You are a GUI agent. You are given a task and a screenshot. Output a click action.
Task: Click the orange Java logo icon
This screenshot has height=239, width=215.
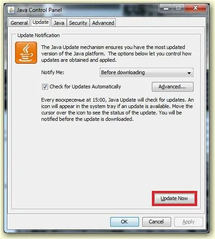[x=26, y=53]
